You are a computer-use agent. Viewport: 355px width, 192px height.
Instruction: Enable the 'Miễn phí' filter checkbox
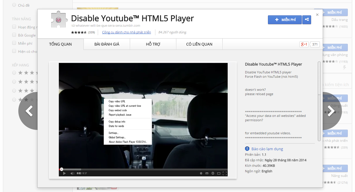pyautogui.click(x=14, y=43)
